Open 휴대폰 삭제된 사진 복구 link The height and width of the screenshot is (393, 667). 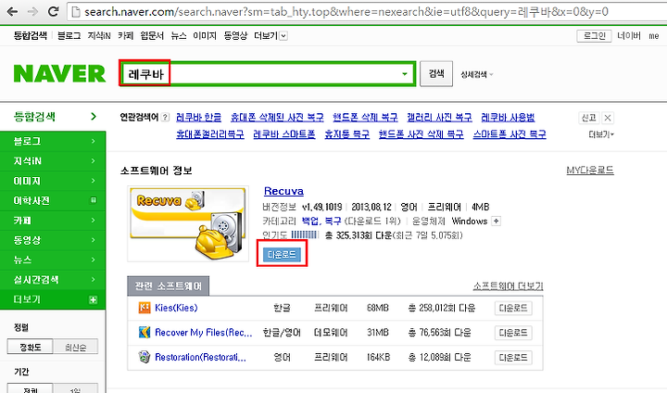(x=277, y=117)
